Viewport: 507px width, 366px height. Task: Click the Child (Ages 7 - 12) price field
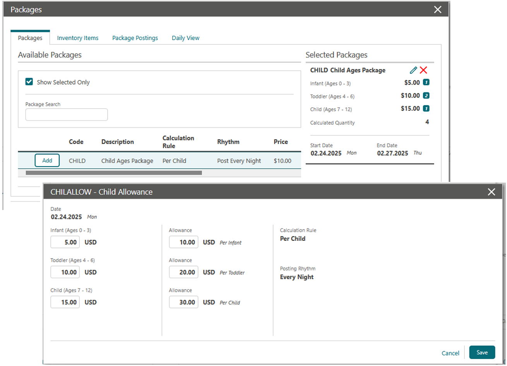(x=65, y=302)
